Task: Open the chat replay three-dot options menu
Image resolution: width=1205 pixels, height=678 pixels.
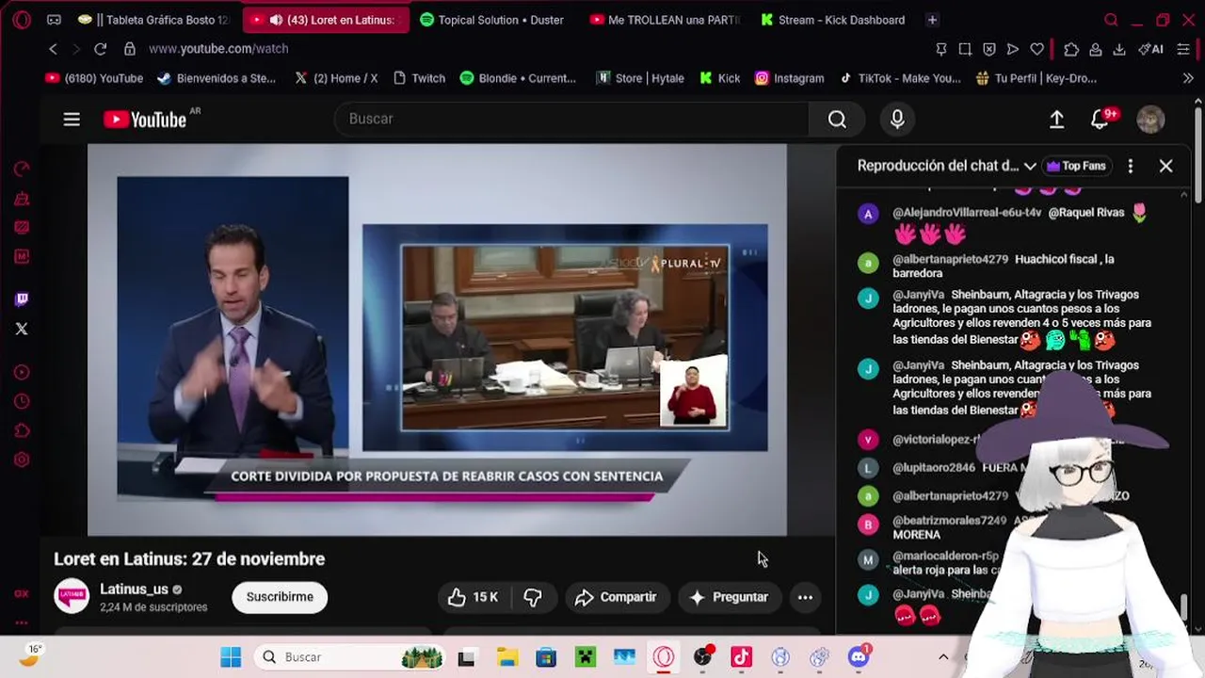Action: [1130, 166]
